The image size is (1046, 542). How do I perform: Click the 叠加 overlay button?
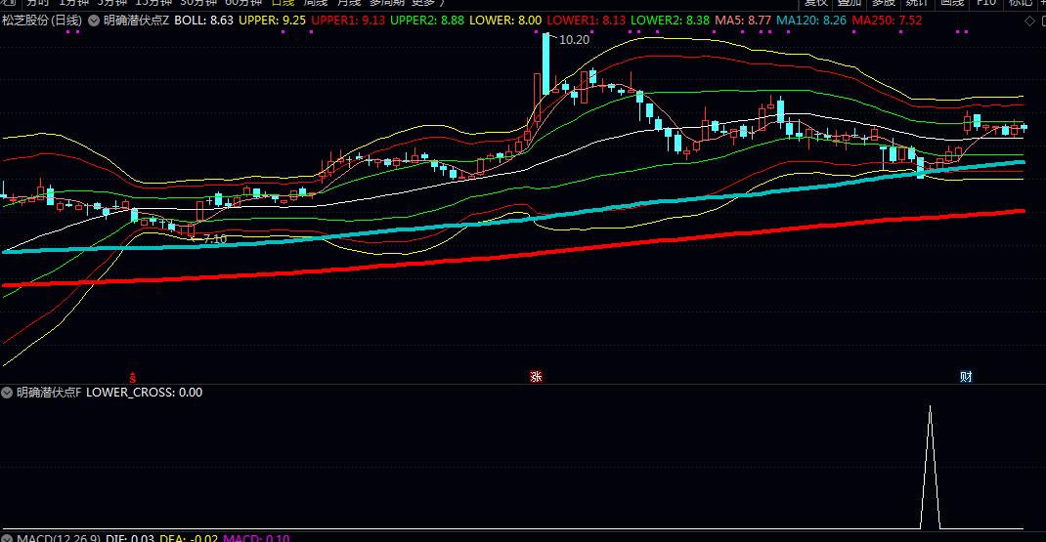point(850,3)
